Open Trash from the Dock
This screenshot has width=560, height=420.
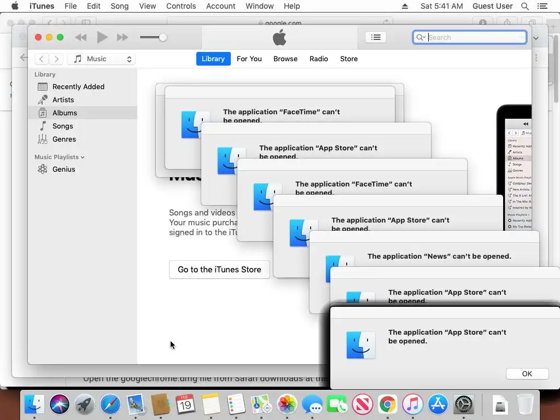coord(525,404)
